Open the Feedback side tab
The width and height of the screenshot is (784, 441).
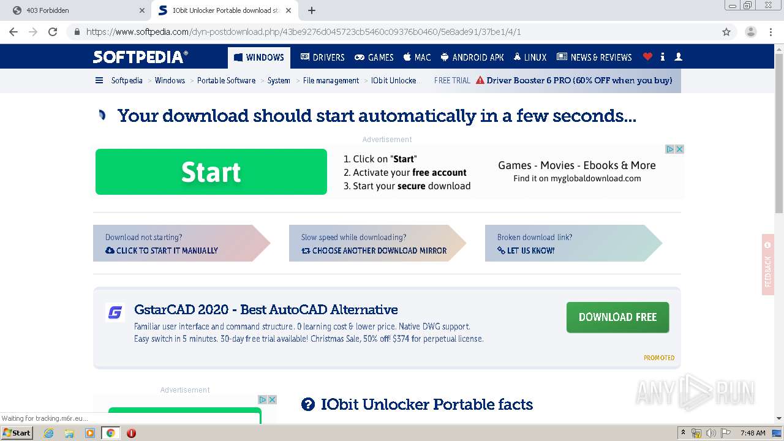click(768, 265)
